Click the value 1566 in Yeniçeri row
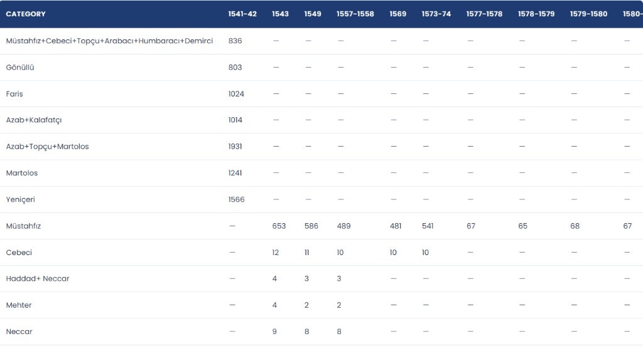The width and height of the screenshot is (643, 351). [236, 200]
